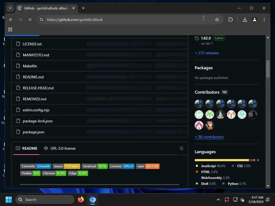Open the Extensions puzzle icon

(230, 20)
